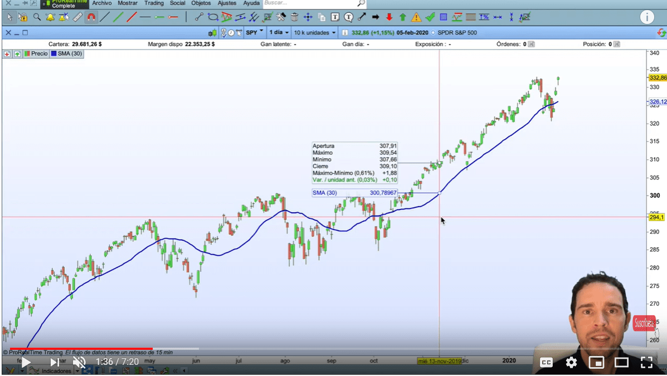Add a green checkmark marker
This screenshot has width=667, height=376.
click(430, 17)
